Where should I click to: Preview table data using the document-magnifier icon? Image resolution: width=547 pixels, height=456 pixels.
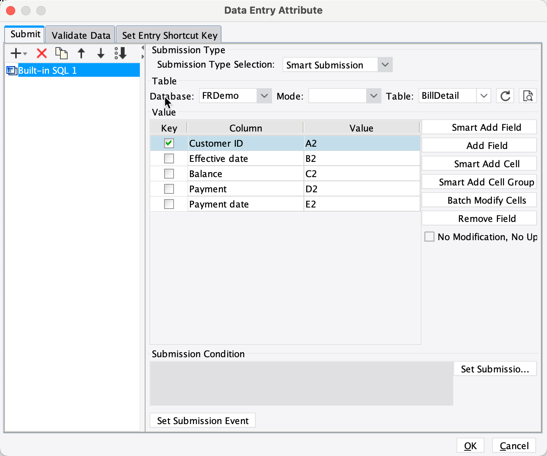[528, 95]
